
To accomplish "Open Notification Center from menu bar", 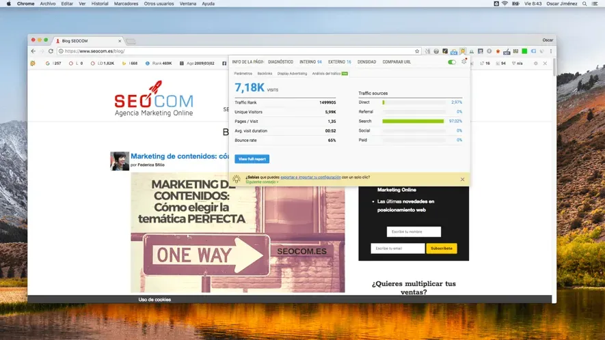I will [x=595, y=3].
